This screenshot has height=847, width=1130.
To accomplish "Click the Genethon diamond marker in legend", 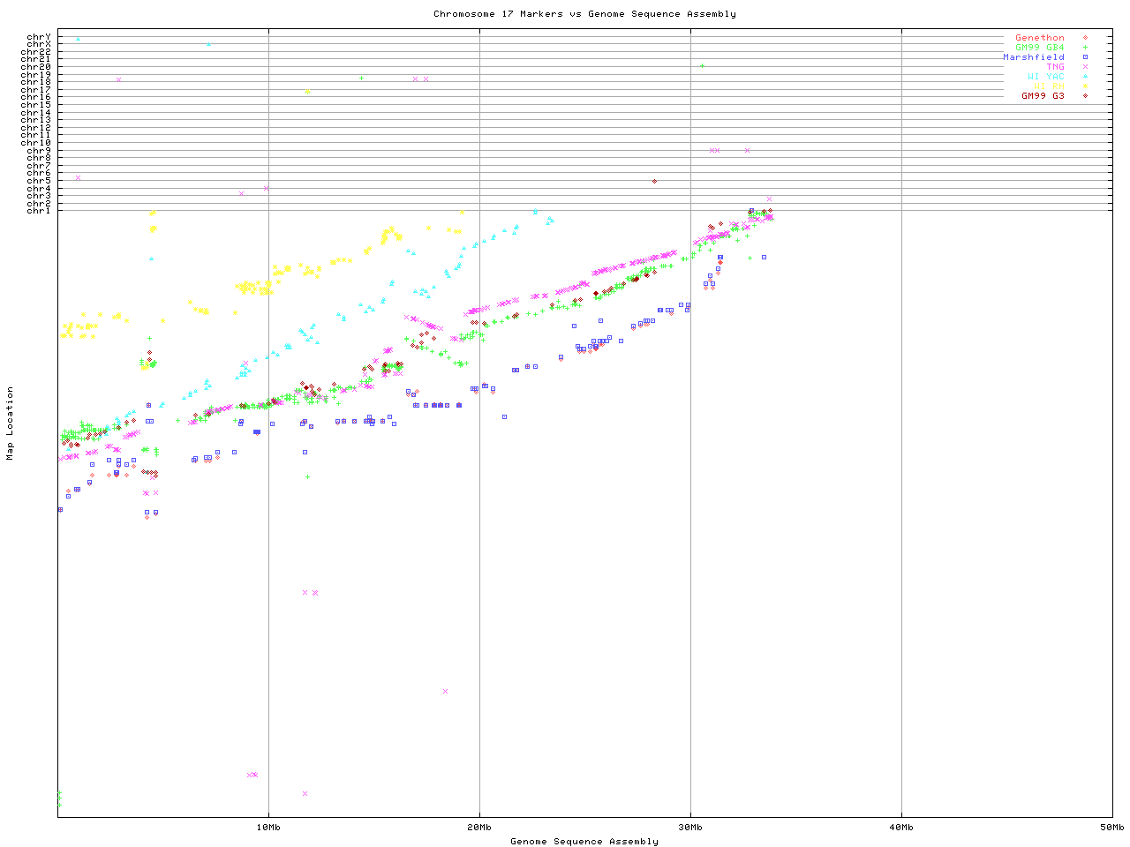I will click(1085, 38).
